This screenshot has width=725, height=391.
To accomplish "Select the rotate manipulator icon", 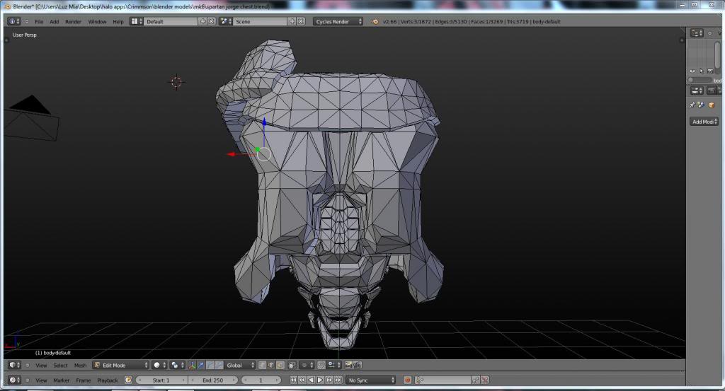I will [x=210, y=365].
